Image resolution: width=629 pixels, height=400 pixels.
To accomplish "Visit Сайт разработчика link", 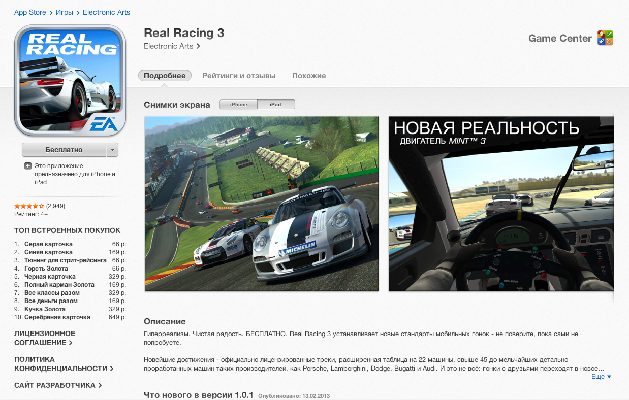I will point(58,385).
